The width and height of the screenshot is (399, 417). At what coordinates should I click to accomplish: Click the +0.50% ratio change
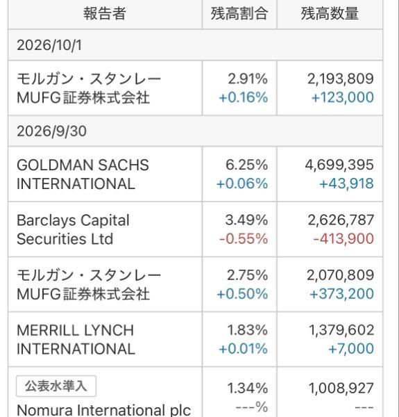[x=242, y=294]
